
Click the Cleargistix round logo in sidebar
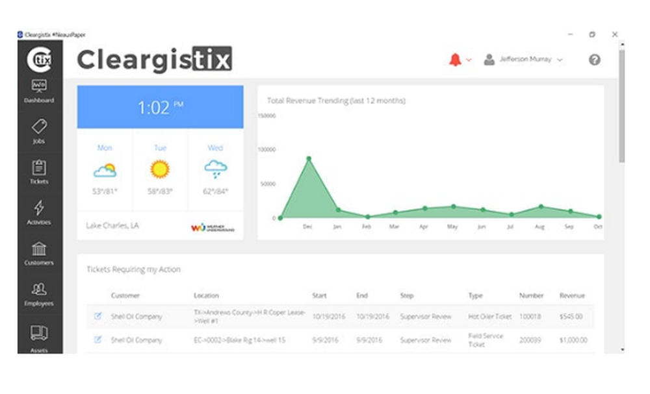[39, 60]
